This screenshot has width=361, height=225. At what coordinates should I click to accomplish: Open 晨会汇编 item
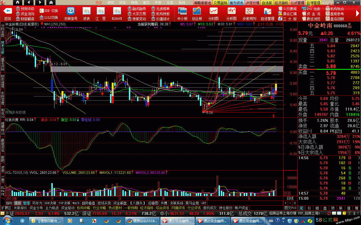coord(288,14)
